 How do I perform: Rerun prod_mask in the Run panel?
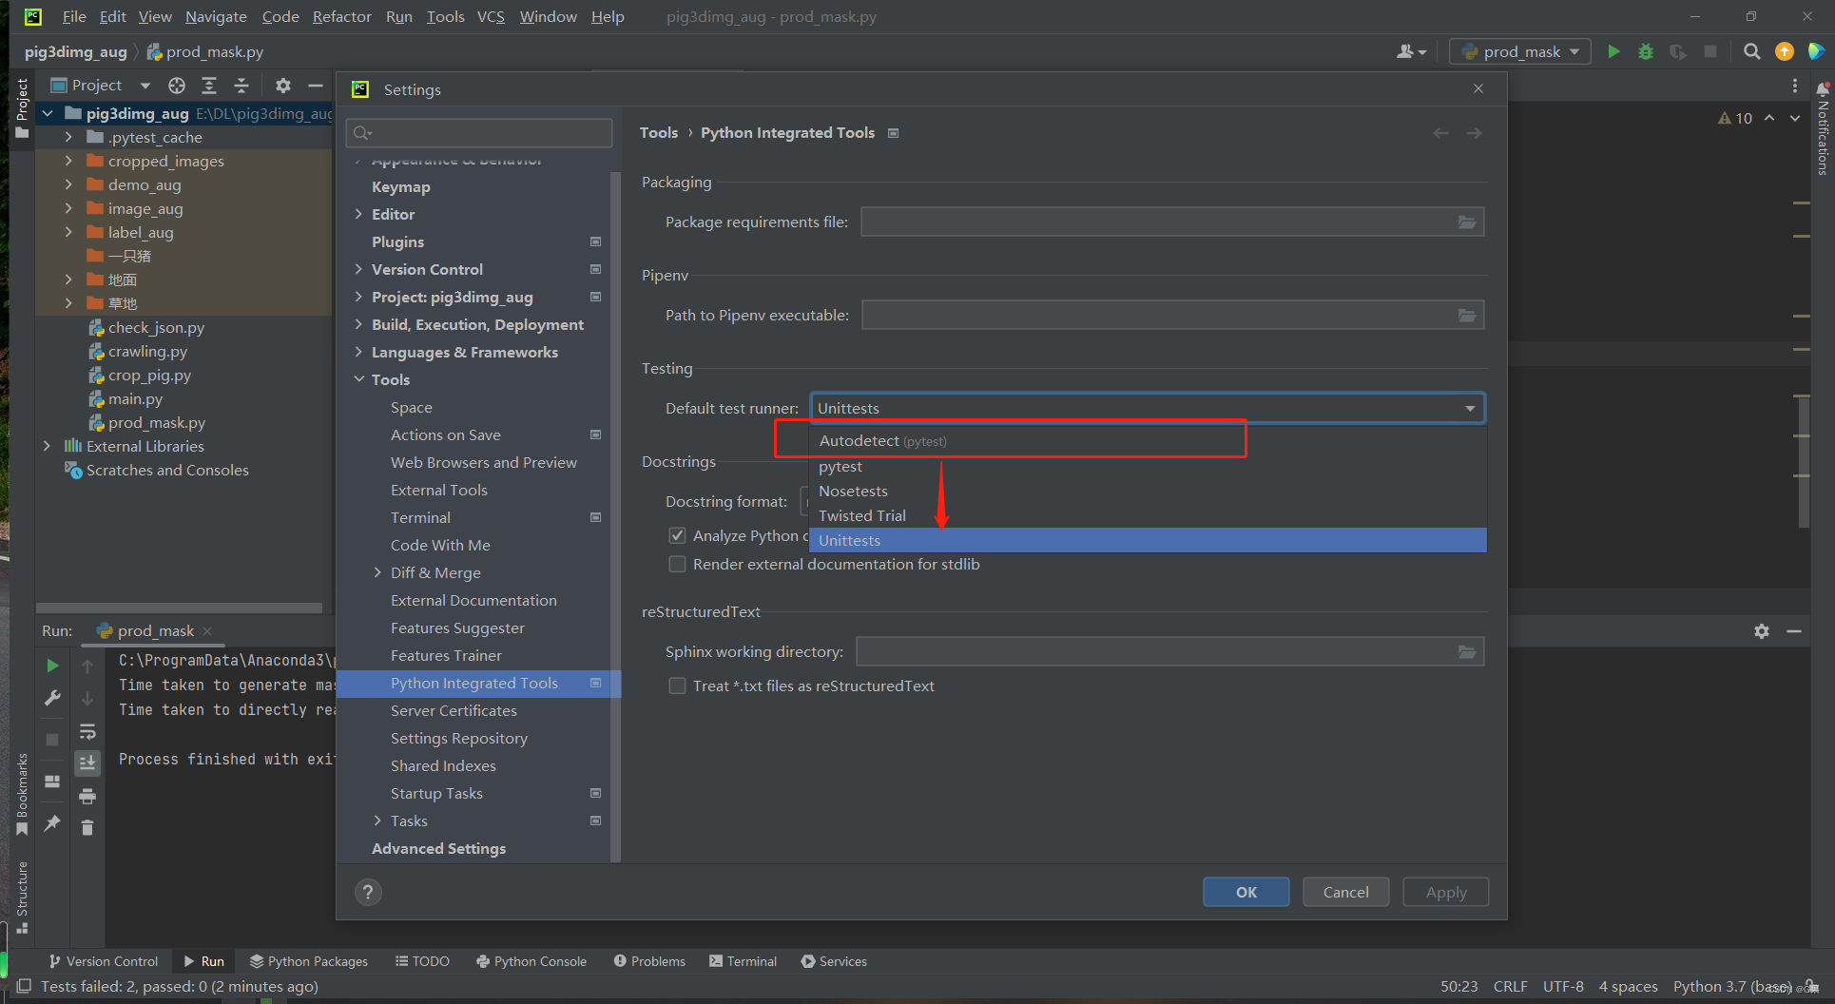point(52,666)
